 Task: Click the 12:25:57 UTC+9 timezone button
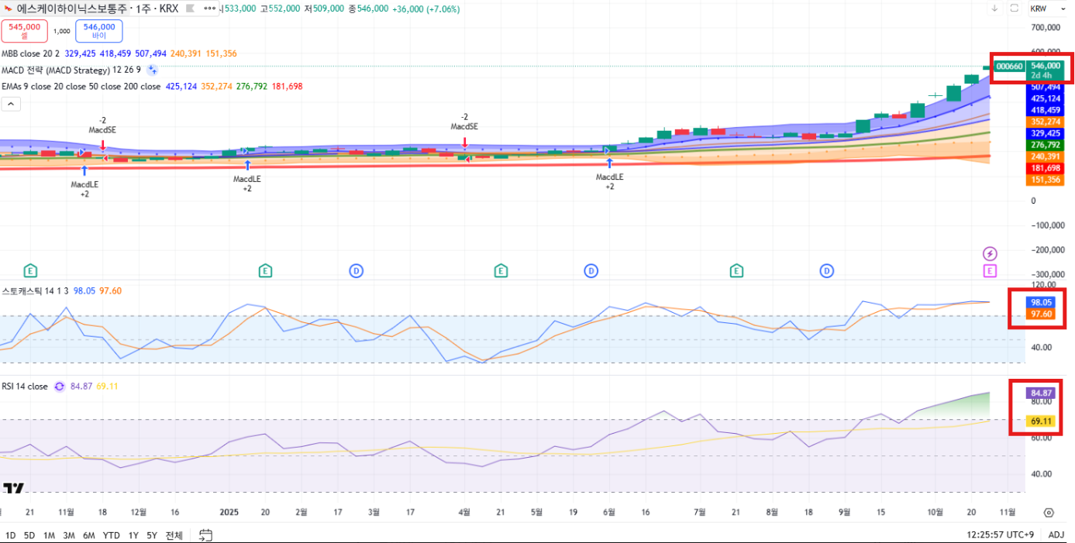[1000, 534]
